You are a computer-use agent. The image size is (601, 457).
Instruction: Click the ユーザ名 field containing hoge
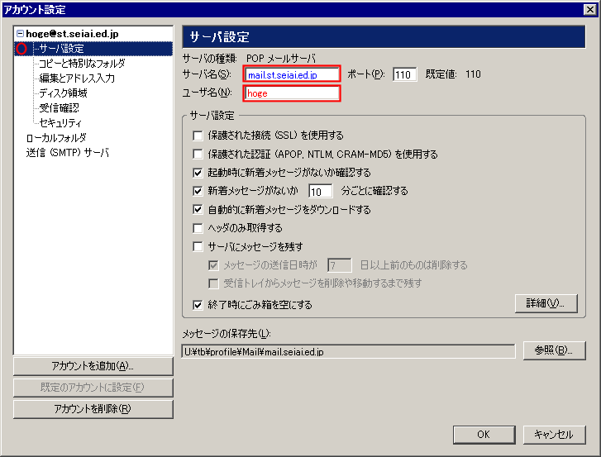click(292, 93)
